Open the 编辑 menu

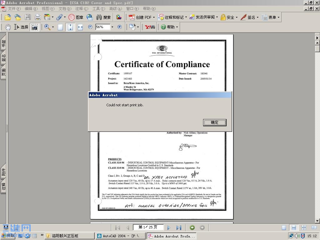pyautogui.click(x=31, y=8)
